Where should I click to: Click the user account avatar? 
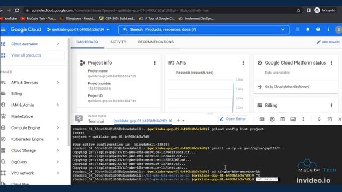click(x=338, y=29)
